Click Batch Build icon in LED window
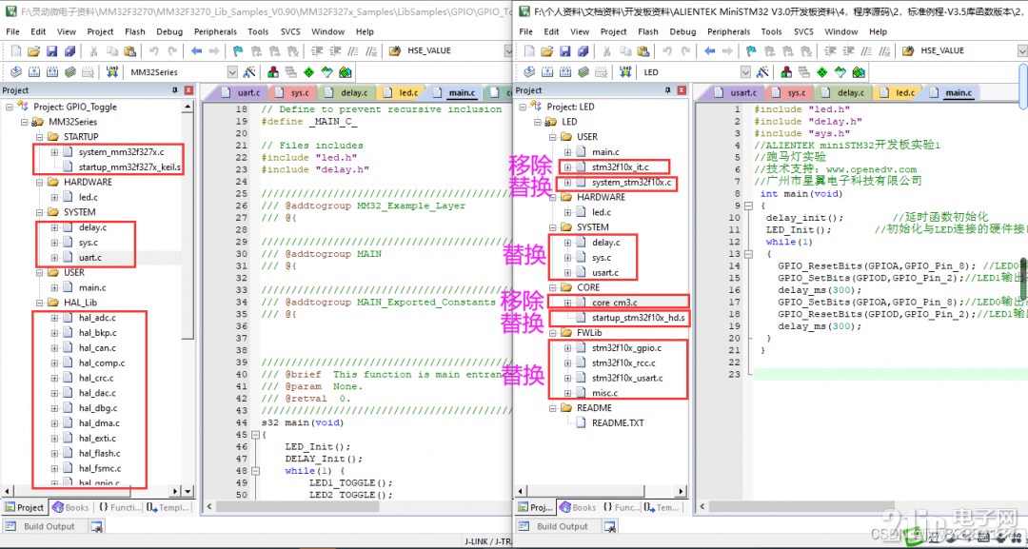The image size is (1028, 549). [x=583, y=72]
